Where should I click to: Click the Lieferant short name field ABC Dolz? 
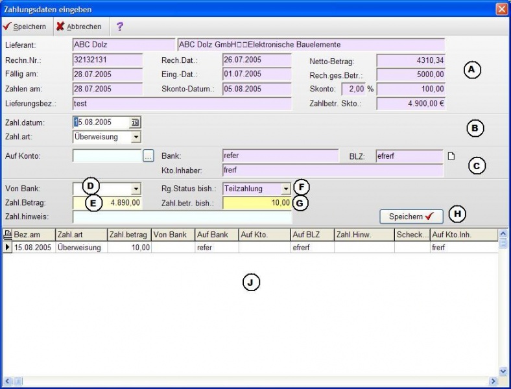124,45
